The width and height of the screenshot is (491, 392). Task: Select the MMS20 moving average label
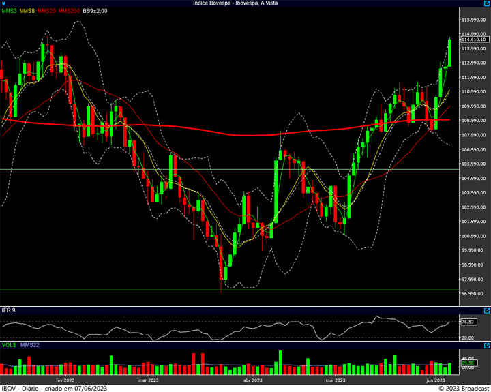point(47,11)
